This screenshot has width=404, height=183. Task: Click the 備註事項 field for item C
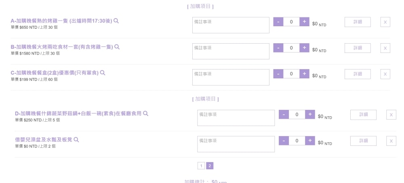[231, 77]
